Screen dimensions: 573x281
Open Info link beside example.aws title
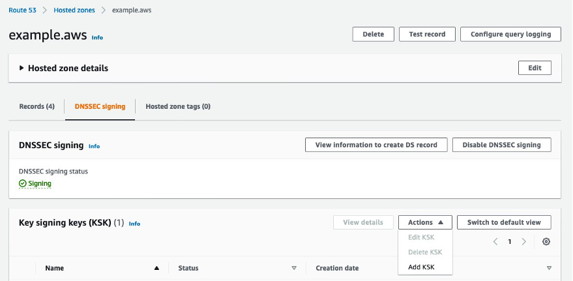tap(97, 37)
